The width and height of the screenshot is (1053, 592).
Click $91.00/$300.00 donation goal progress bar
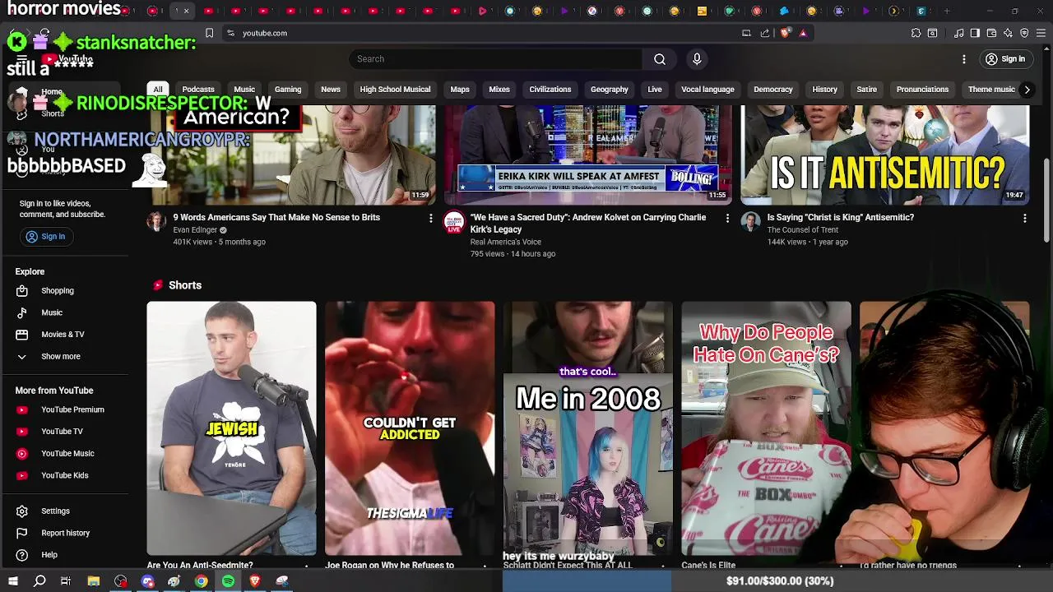[780, 581]
